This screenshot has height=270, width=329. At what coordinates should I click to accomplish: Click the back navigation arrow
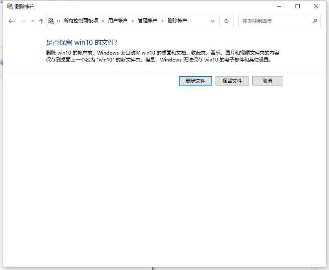coord(11,21)
